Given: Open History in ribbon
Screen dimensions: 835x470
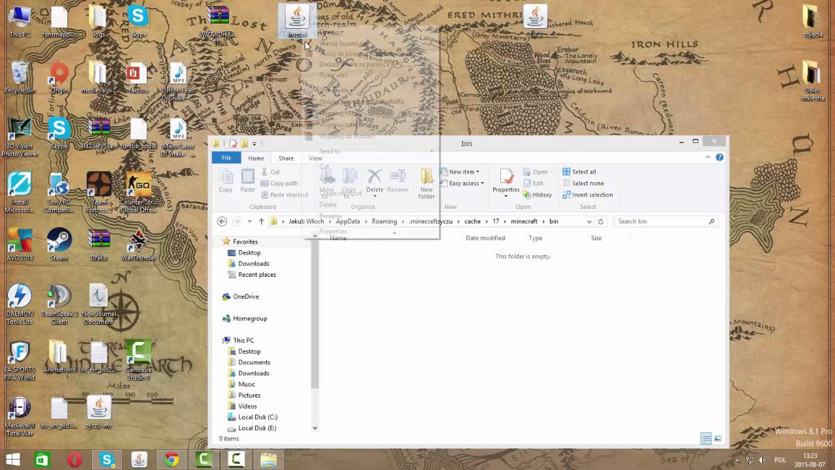Looking at the screenshot, I should pos(538,195).
